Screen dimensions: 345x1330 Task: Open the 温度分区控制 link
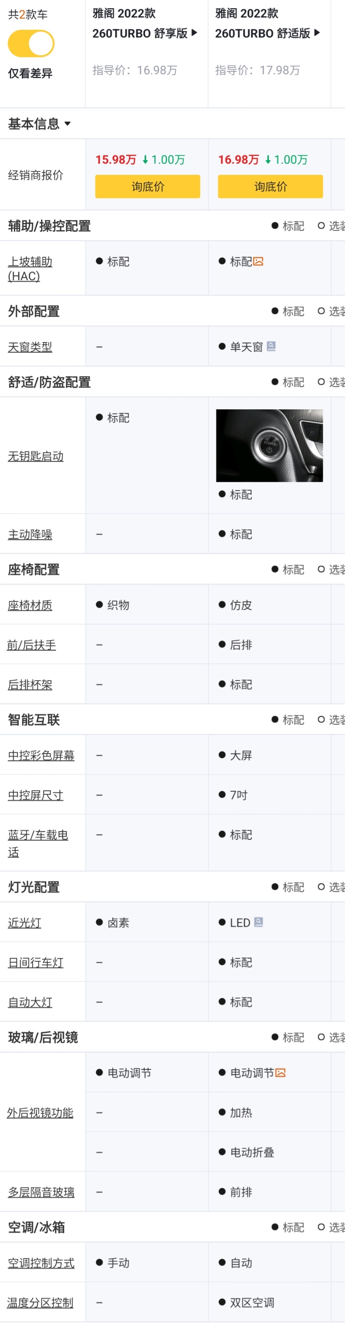(40, 1303)
